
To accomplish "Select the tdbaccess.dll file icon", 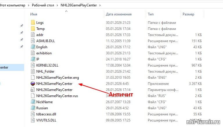I will pyautogui.click(x=33, y=114).
